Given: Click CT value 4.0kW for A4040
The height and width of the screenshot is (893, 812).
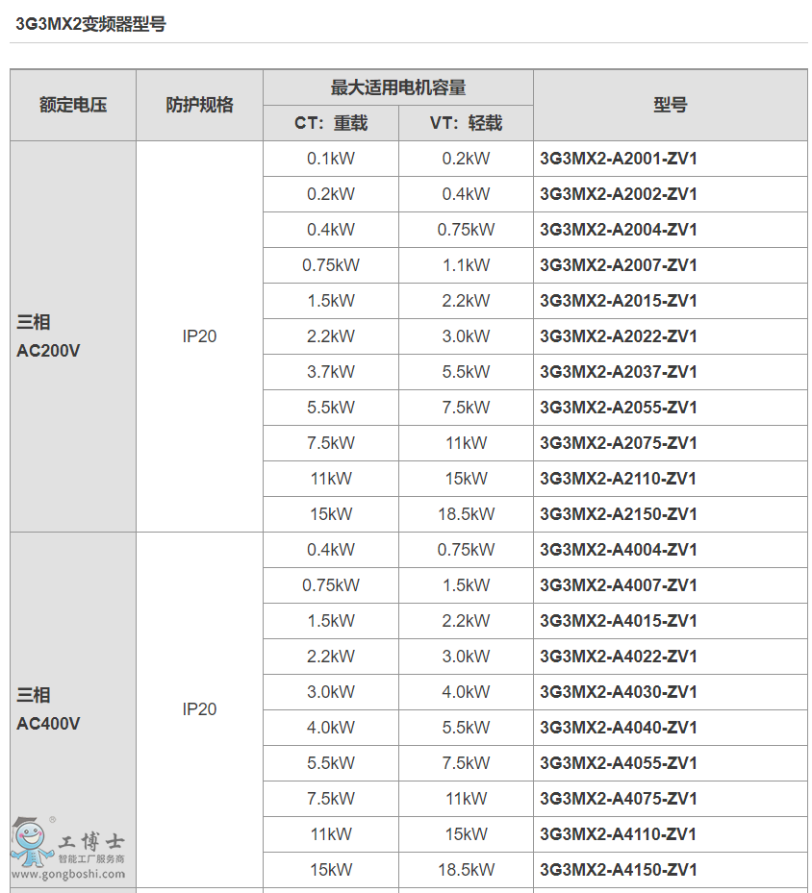Looking at the screenshot, I should tap(331, 728).
